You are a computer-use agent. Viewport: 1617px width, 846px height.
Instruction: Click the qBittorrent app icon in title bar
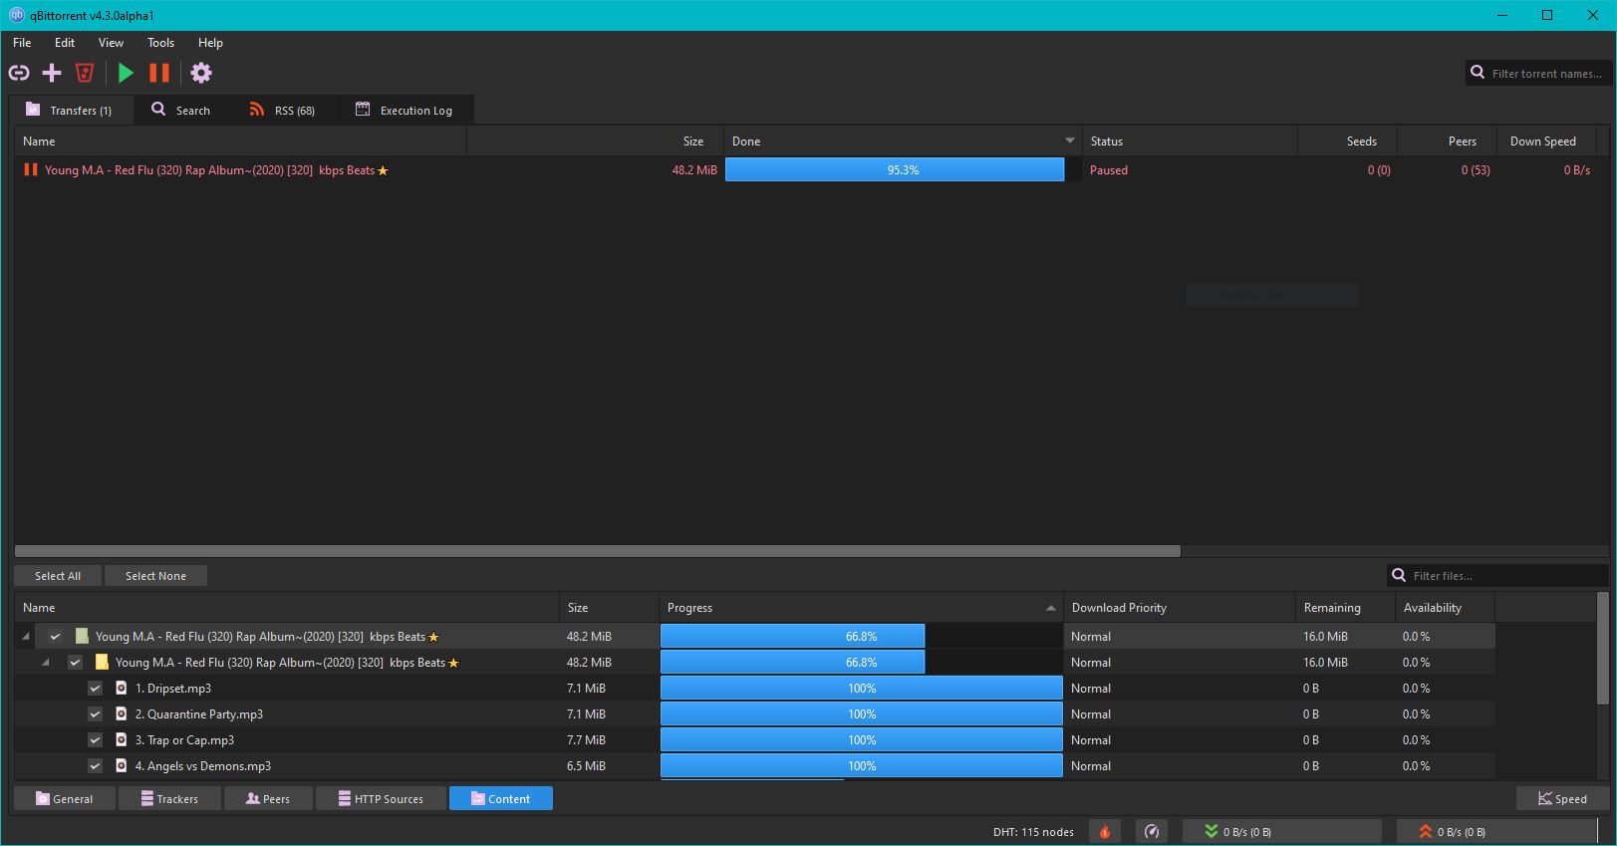click(x=16, y=15)
